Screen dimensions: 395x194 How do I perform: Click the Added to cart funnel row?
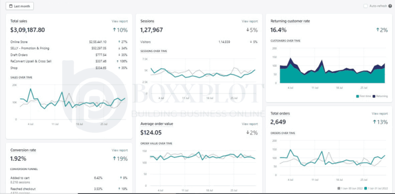69,180
